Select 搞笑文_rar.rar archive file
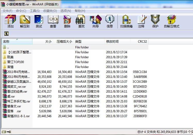193x135 pixels. pos(14,86)
